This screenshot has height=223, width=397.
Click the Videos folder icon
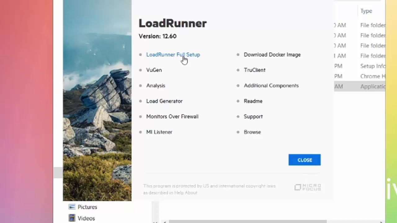click(72, 218)
